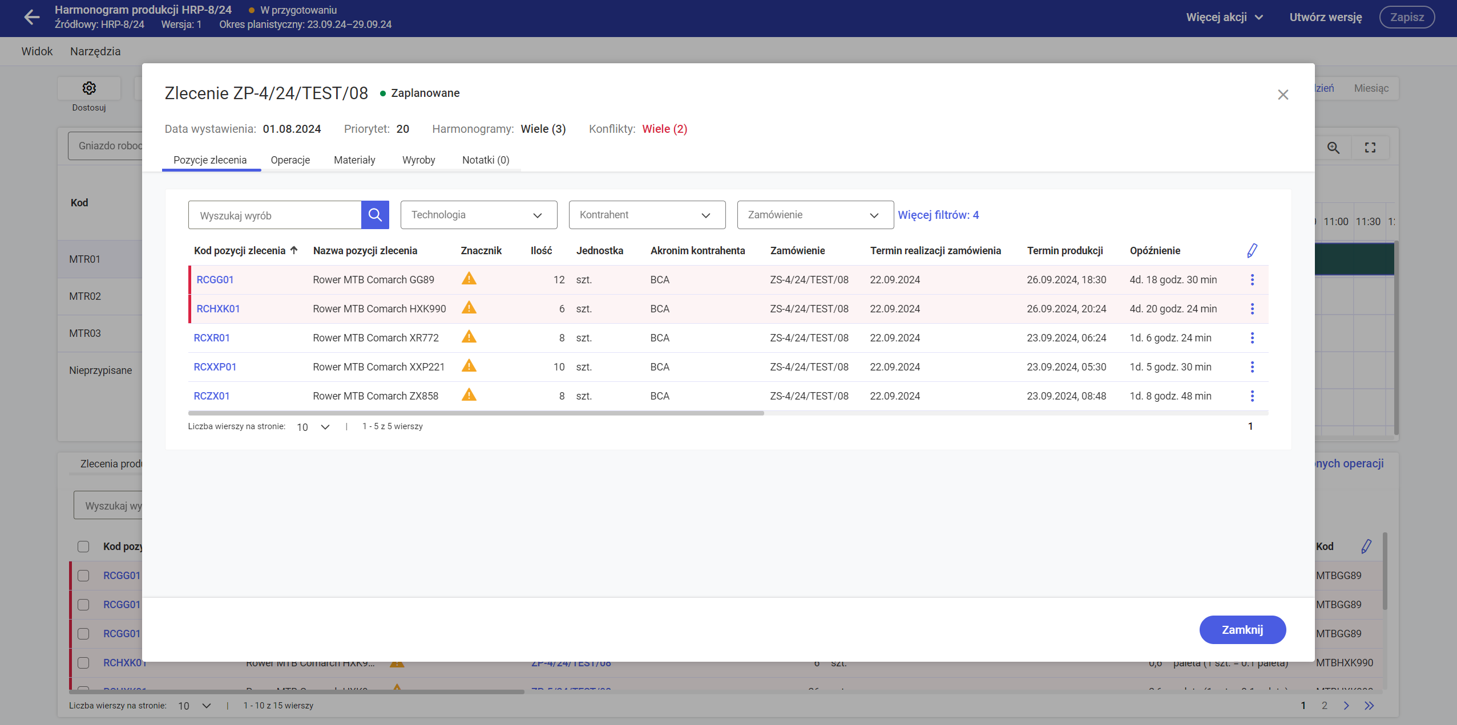Viewport: 1457px width, 725px height.
Task: Click warning marker on the RCZX01 row
Action: 469,395
